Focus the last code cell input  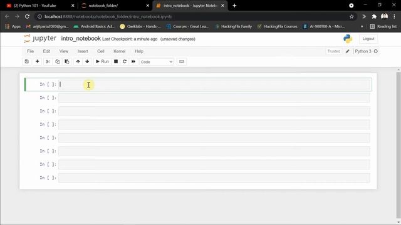click(x=214, y=177)
